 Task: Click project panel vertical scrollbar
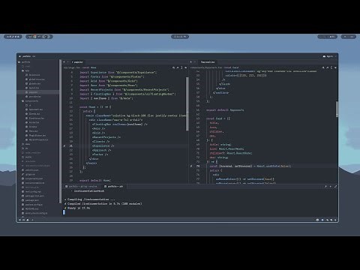tap(60, 131)
